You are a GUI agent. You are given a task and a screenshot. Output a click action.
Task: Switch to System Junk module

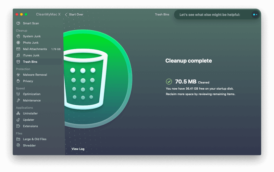click(32, 36)
